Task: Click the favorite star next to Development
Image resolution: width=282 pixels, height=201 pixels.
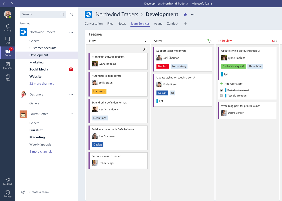Action: point(185,14)
